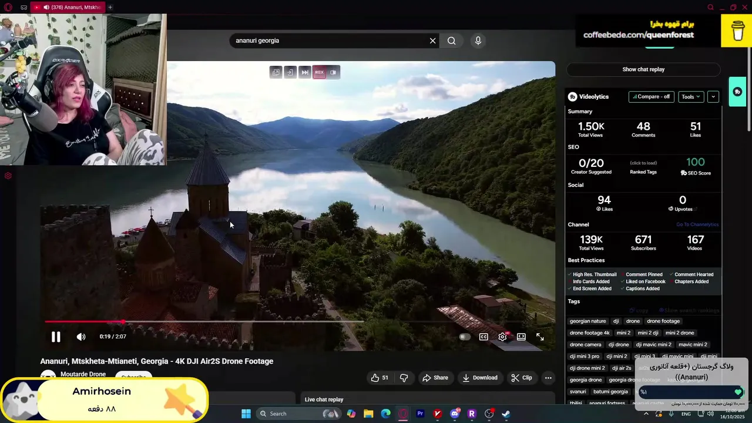Toggle closed captions (CC) on the player

[x=484, y=337]
